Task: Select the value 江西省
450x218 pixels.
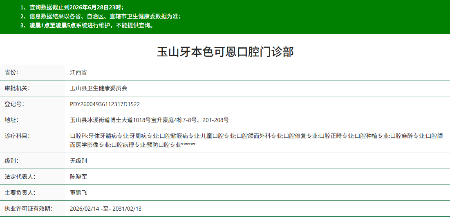Action: [x=78, y=72]
